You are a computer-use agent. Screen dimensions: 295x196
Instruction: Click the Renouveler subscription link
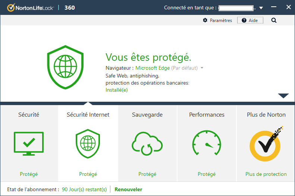tap(128, 189)
